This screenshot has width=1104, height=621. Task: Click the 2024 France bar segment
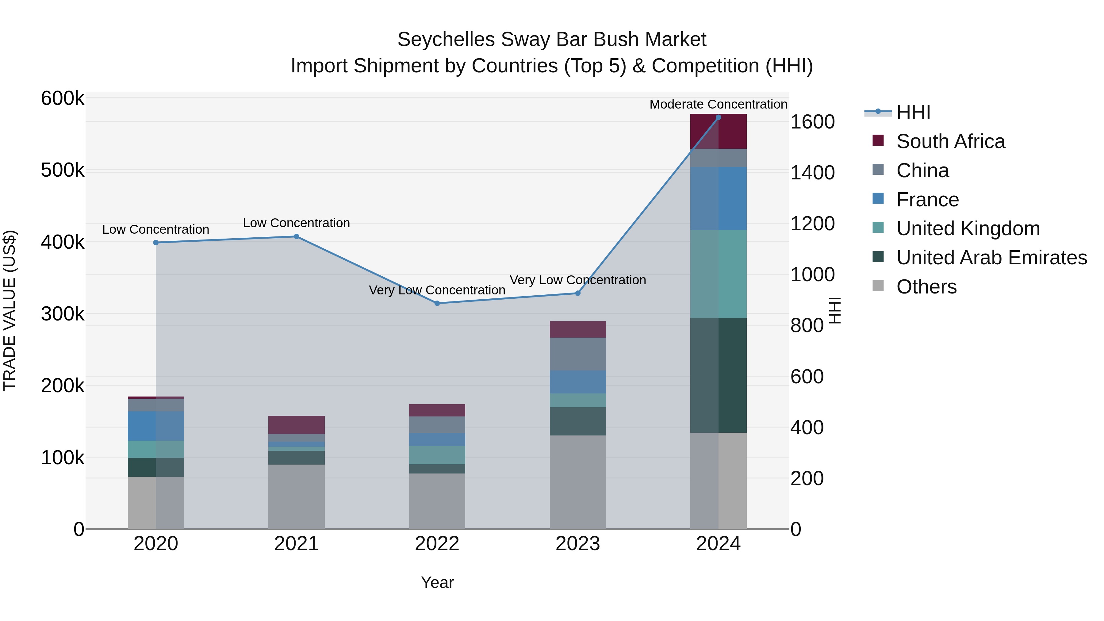click(x=718, y=198)
